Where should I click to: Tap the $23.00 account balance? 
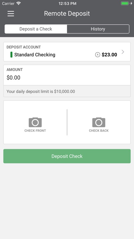[x=109, y=55]
